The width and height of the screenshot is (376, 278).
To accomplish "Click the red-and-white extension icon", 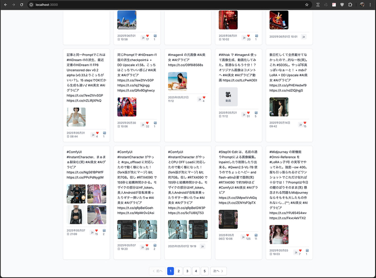I will 334,5.
